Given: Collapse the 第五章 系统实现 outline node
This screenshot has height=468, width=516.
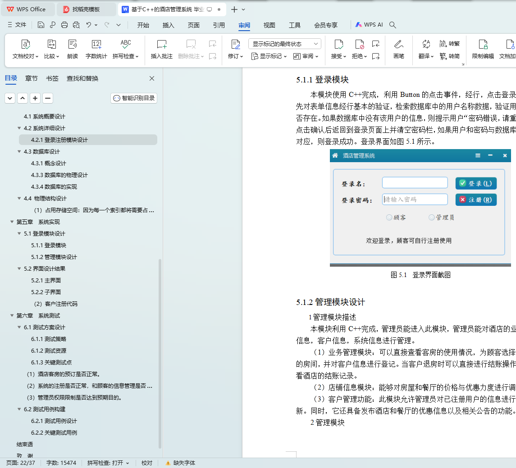Looking at the screenshot, I should (x=12, y=222).
